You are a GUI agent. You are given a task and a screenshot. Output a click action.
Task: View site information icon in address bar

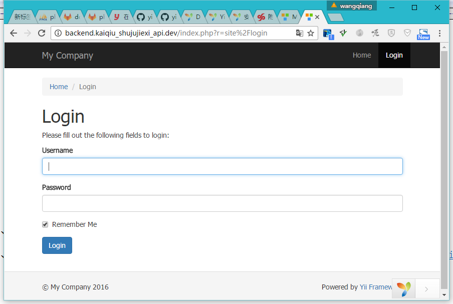pos(58,33)
